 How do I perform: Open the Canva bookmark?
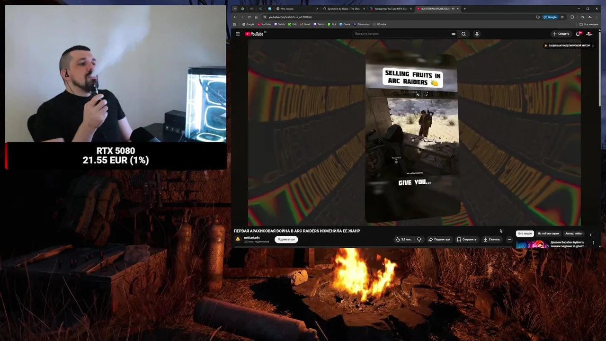point(345,24)
